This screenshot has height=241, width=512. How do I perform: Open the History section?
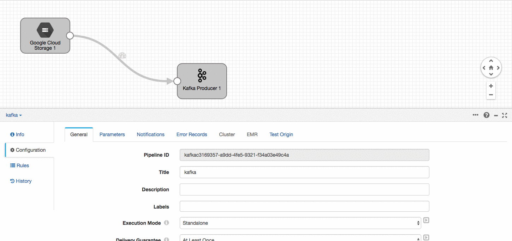(21, 181)
